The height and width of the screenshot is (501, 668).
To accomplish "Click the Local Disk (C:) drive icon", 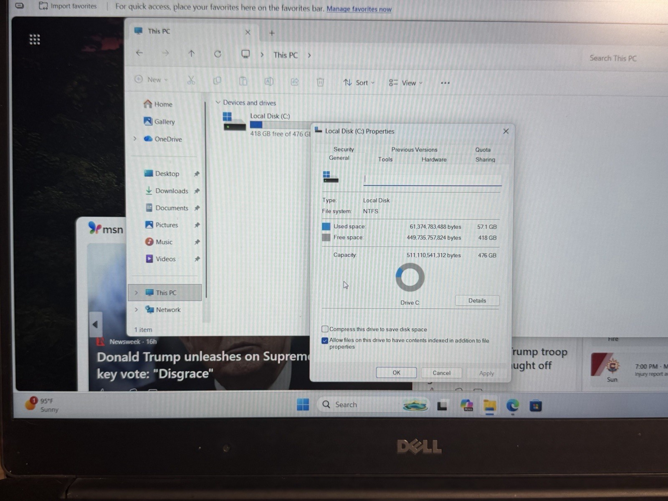I will click(234, 121).
